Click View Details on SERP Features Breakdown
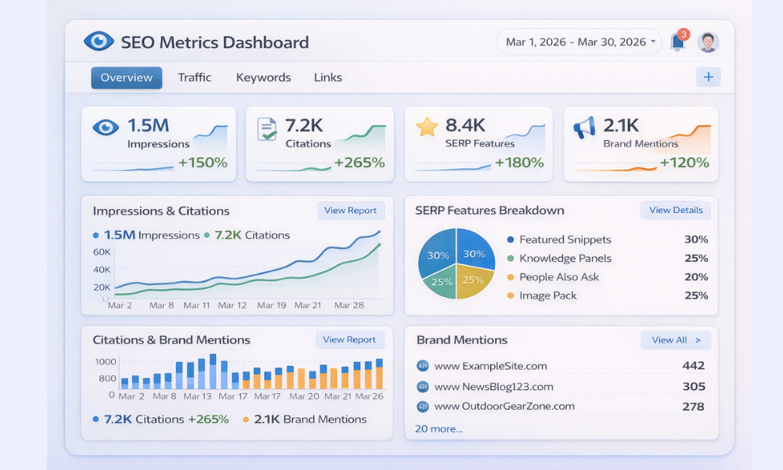This screenshot has width=783, height=470. (674, 210)
